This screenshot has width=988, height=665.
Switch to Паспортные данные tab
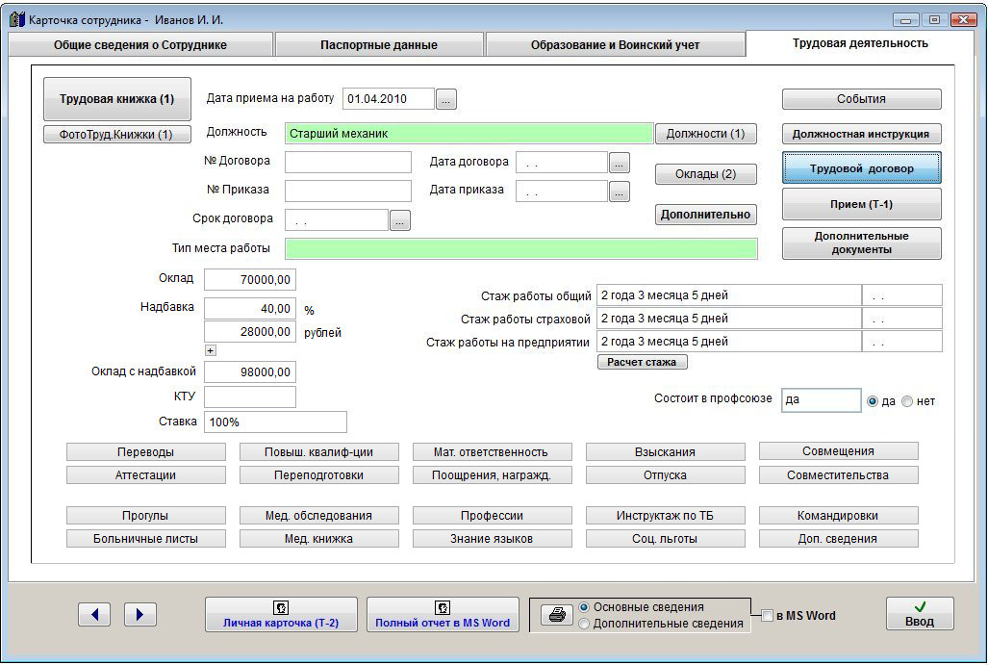pyautogui.click(x=378, y=45)
